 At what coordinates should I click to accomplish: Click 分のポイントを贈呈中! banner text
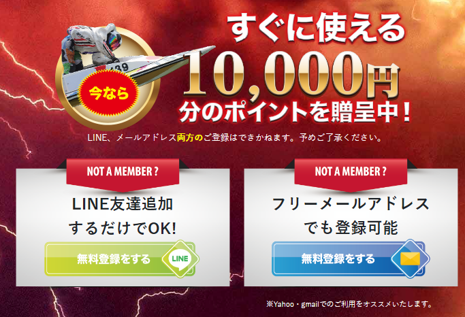coord(295,112)
